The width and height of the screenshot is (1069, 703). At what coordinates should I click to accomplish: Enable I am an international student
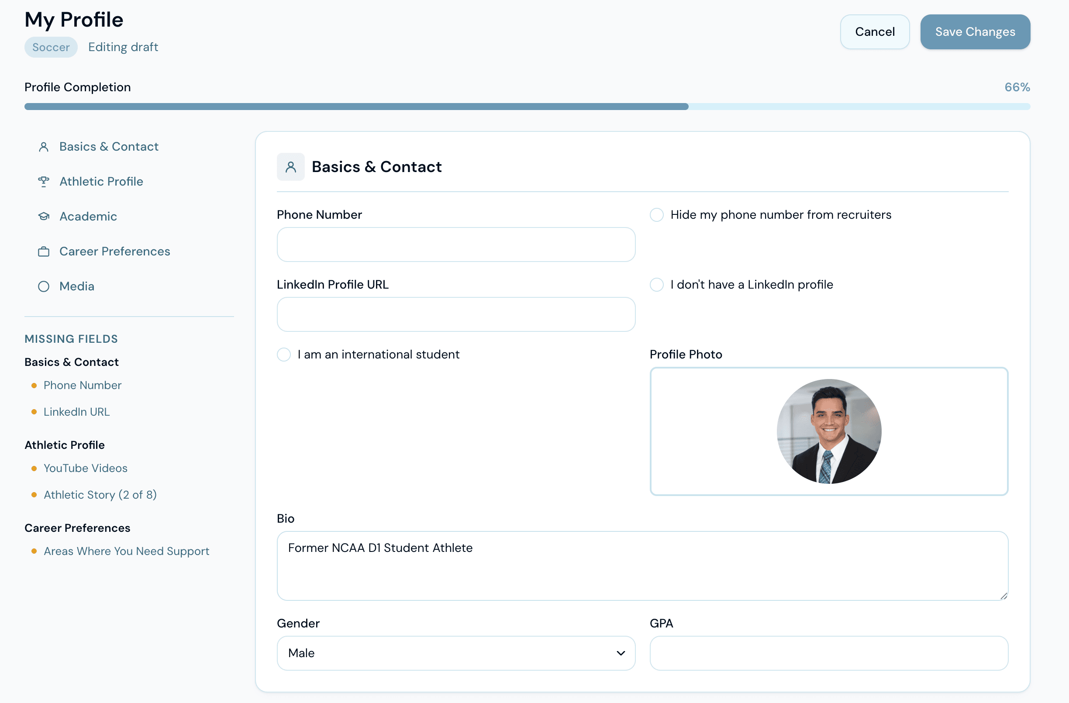284,355
